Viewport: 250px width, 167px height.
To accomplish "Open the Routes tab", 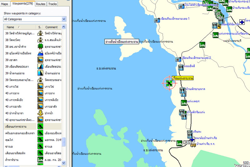I will pyautogui.click(x=41, y=4).
